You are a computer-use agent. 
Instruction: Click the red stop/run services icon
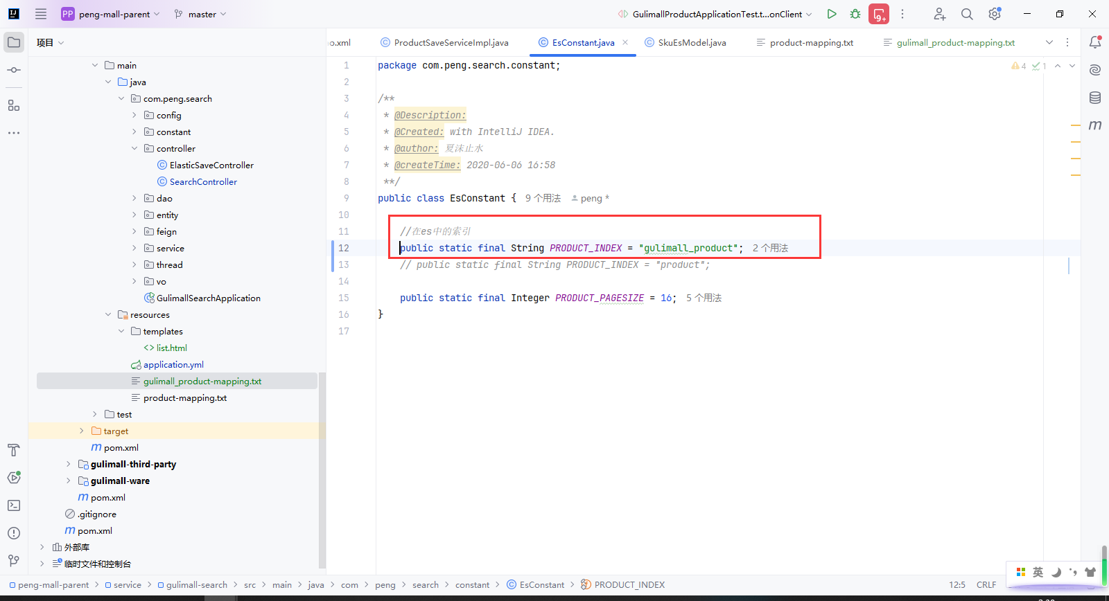879,14
